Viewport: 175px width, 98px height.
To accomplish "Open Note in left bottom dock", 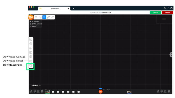I will coord(35,92).
